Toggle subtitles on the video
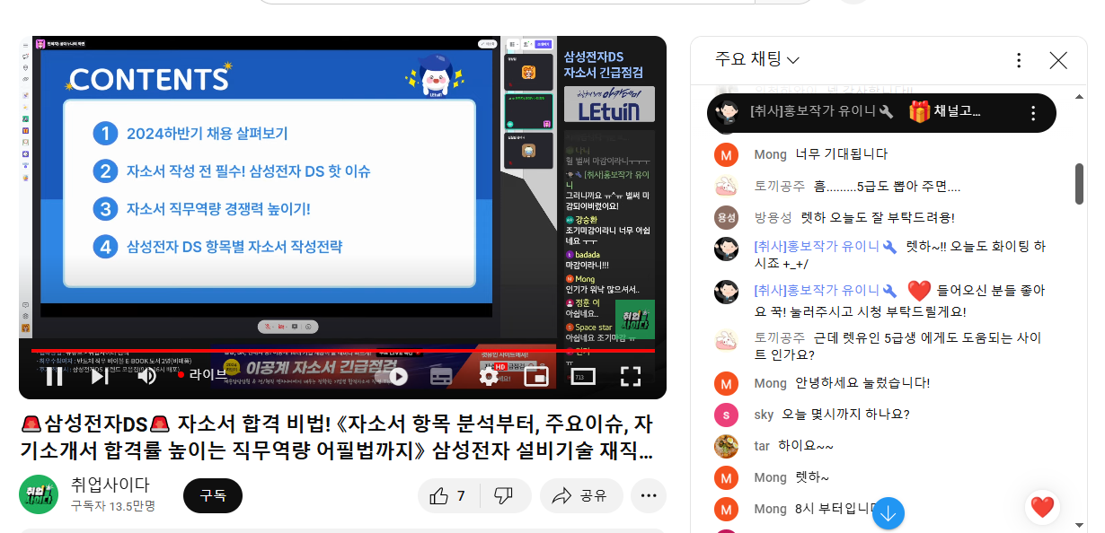 coord(441,377)
